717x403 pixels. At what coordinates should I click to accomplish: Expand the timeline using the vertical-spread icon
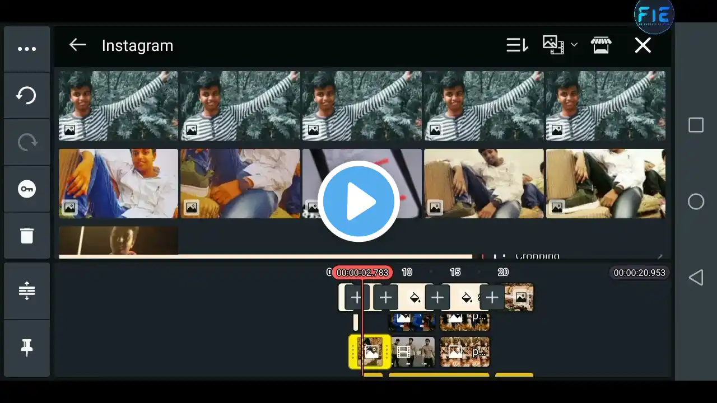point(27,291)
